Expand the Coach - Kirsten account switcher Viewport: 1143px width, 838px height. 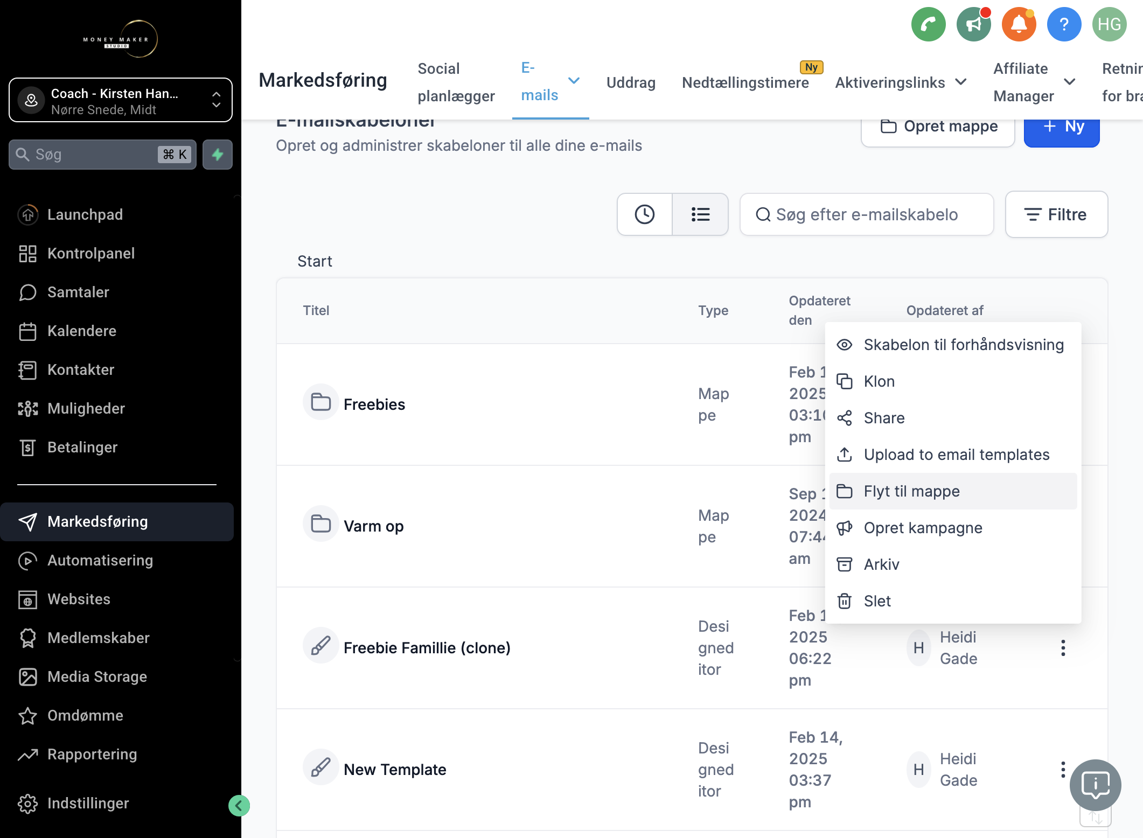pyautogui.click(x=121, y=100)
